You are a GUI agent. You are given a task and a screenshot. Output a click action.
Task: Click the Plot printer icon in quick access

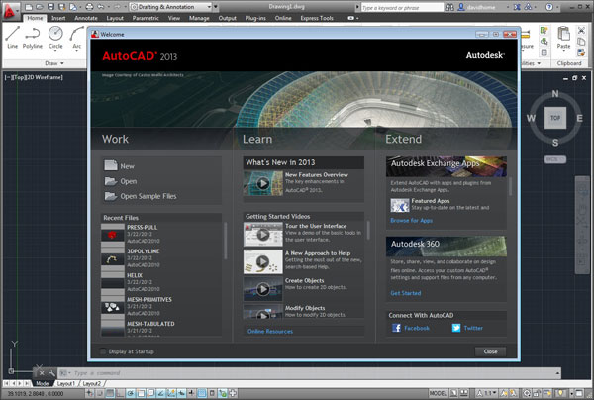point(89,7)
